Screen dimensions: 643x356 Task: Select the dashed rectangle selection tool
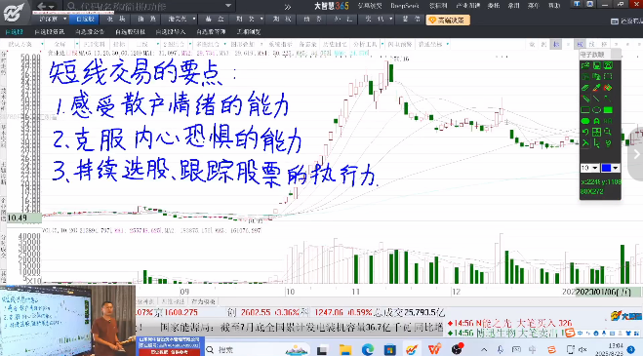pos(608,76)
